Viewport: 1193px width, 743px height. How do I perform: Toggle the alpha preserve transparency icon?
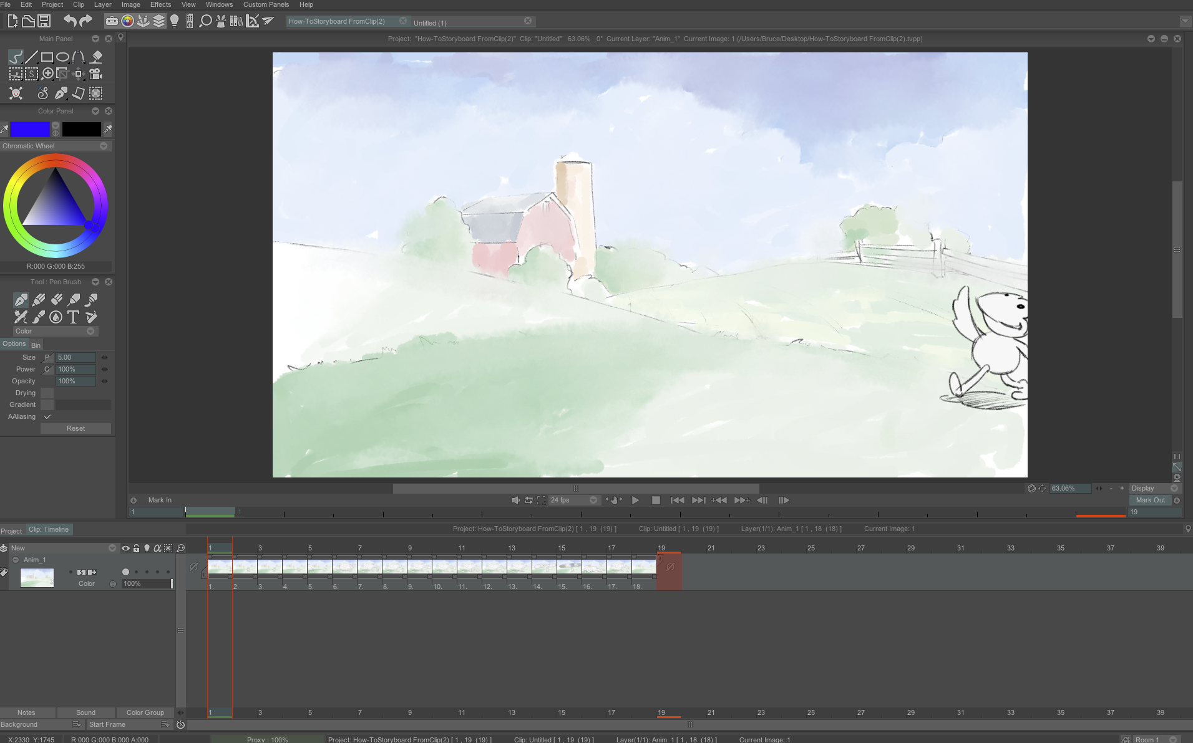pyautogui.click(x=157, y=549)
